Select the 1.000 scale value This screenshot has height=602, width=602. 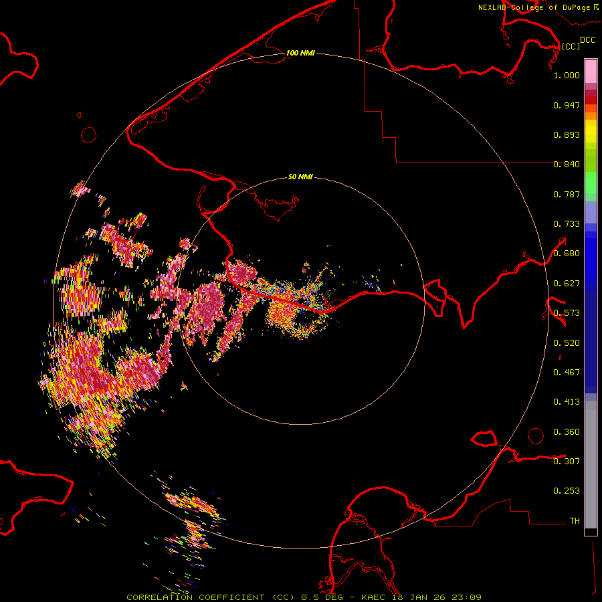coord(567,75)
